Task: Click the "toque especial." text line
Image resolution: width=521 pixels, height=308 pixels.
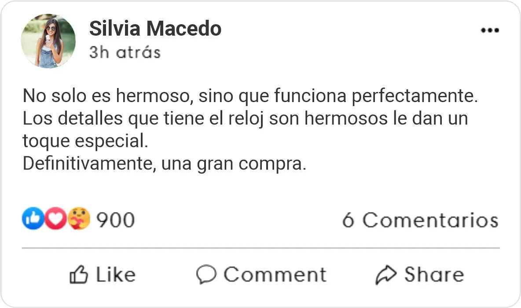Action: coord(83,141)
